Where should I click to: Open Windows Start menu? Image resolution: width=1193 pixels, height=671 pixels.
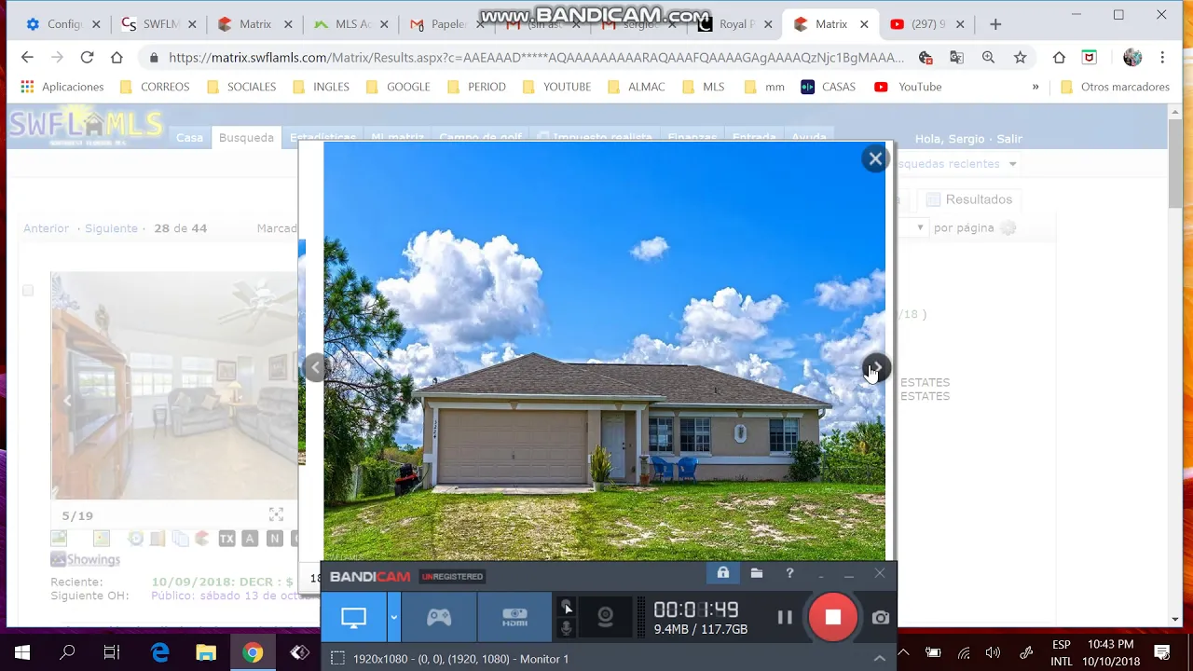pyautogui.click(x=22, y=652)
